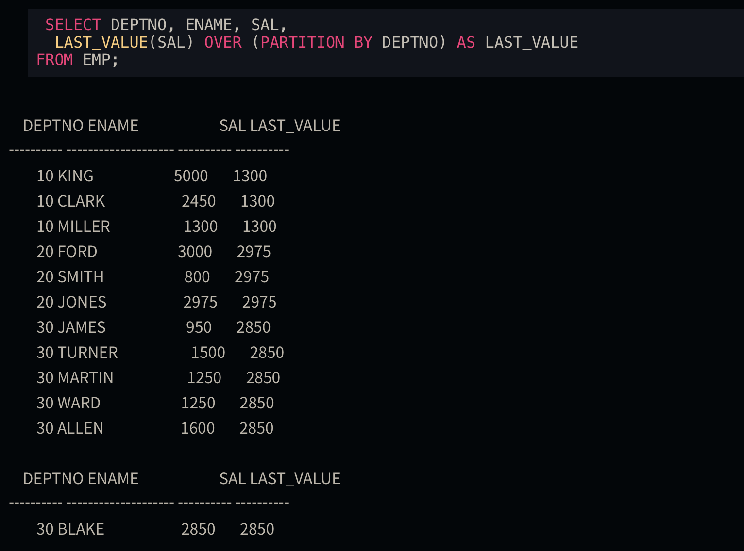Click FORD's LAST_VALUE 2975
Screen dimensions: 744x551
click(254, 251)
